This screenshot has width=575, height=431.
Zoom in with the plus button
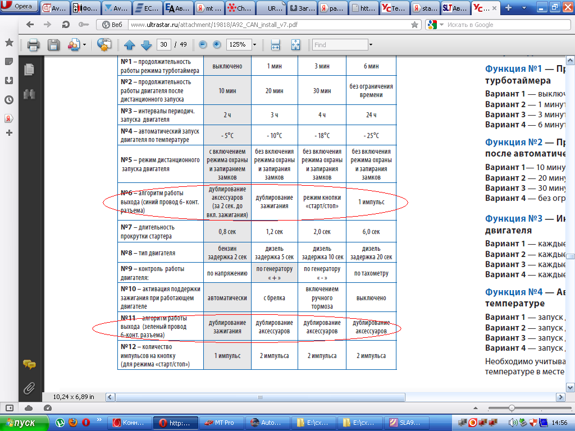point(217,45)
